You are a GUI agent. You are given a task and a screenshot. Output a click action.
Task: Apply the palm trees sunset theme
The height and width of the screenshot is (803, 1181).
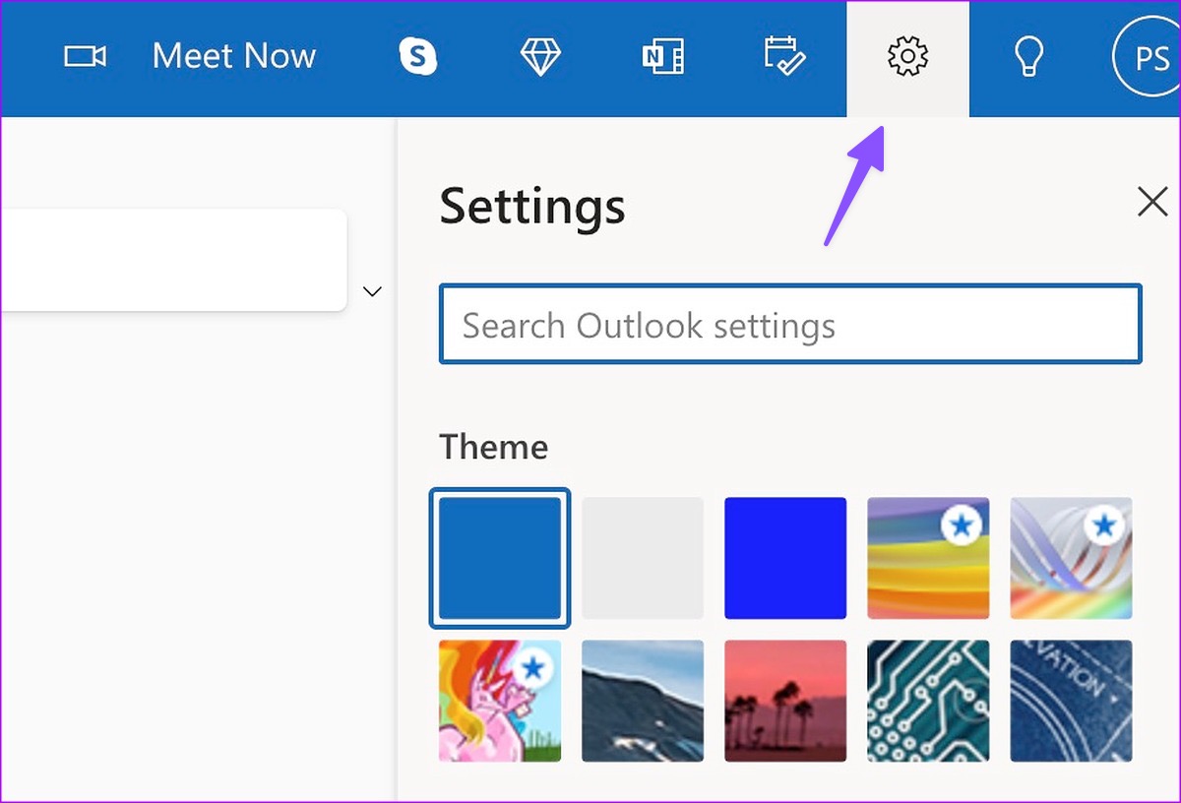tap(785, 701)
